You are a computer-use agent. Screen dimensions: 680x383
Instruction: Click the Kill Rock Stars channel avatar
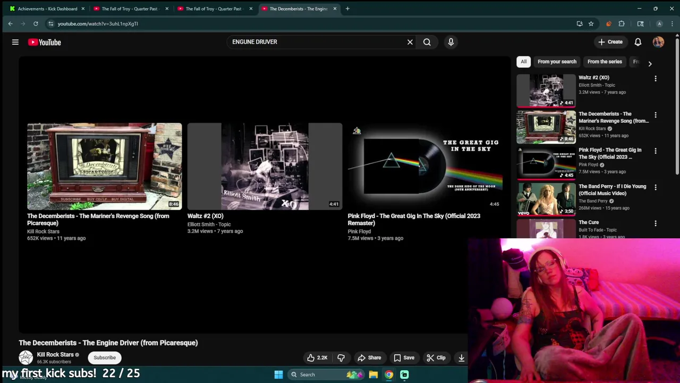(25, 357)
